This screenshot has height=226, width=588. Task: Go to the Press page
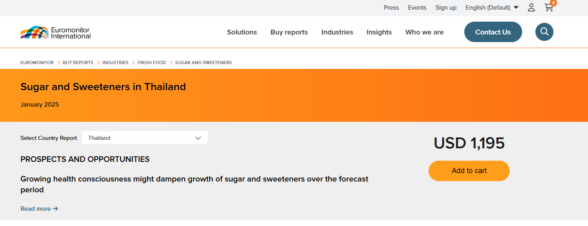coord(391,8)
